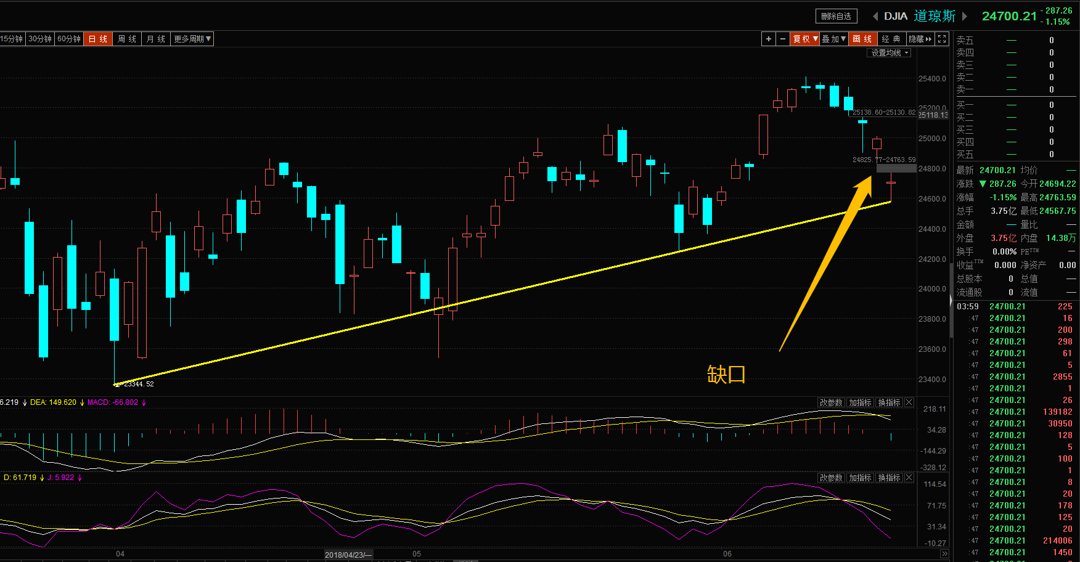Click 换指标 in the MACD panel
The width and height of the screenshot is (1080, 562).
click(889, 402)
